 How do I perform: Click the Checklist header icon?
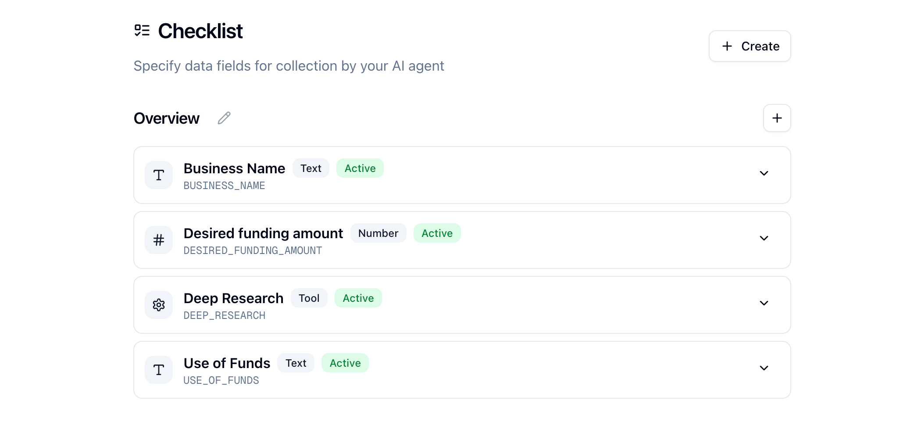(142, 31)
